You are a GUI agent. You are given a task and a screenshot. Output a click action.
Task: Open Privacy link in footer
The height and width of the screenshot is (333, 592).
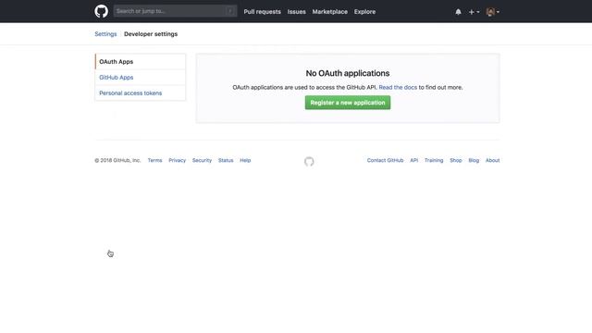click(177, 160)
